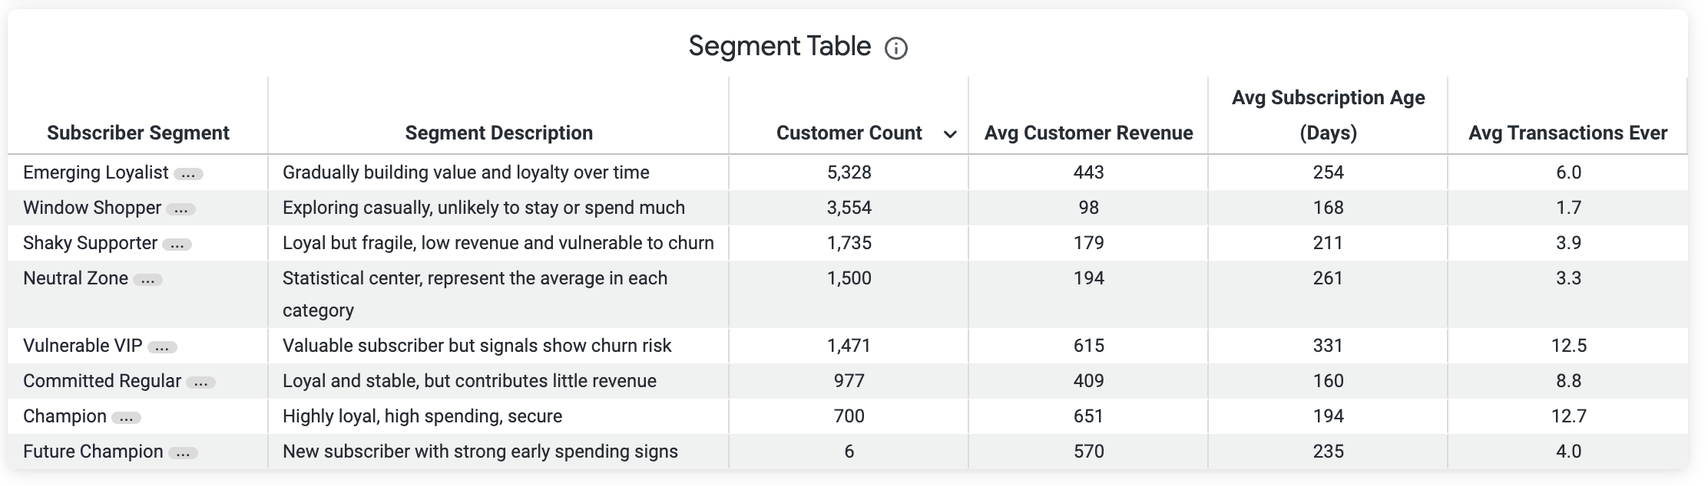Click avg revenue value 615

click(x=1089, y=346)
